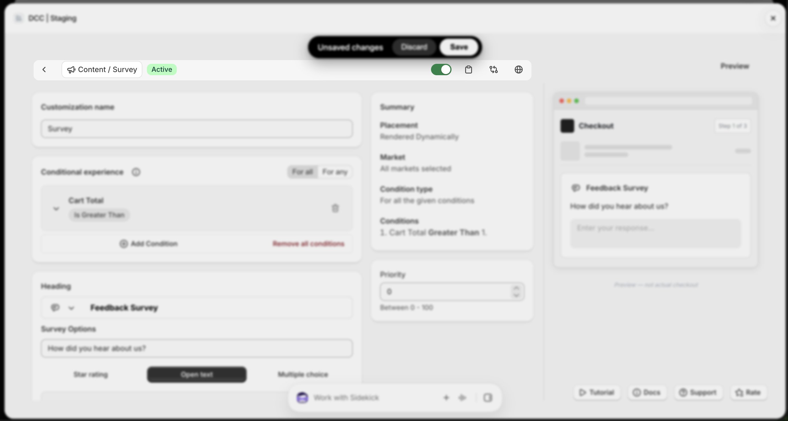
Task: Decrease the Priority value stepper
Action: tap(516, 295)
